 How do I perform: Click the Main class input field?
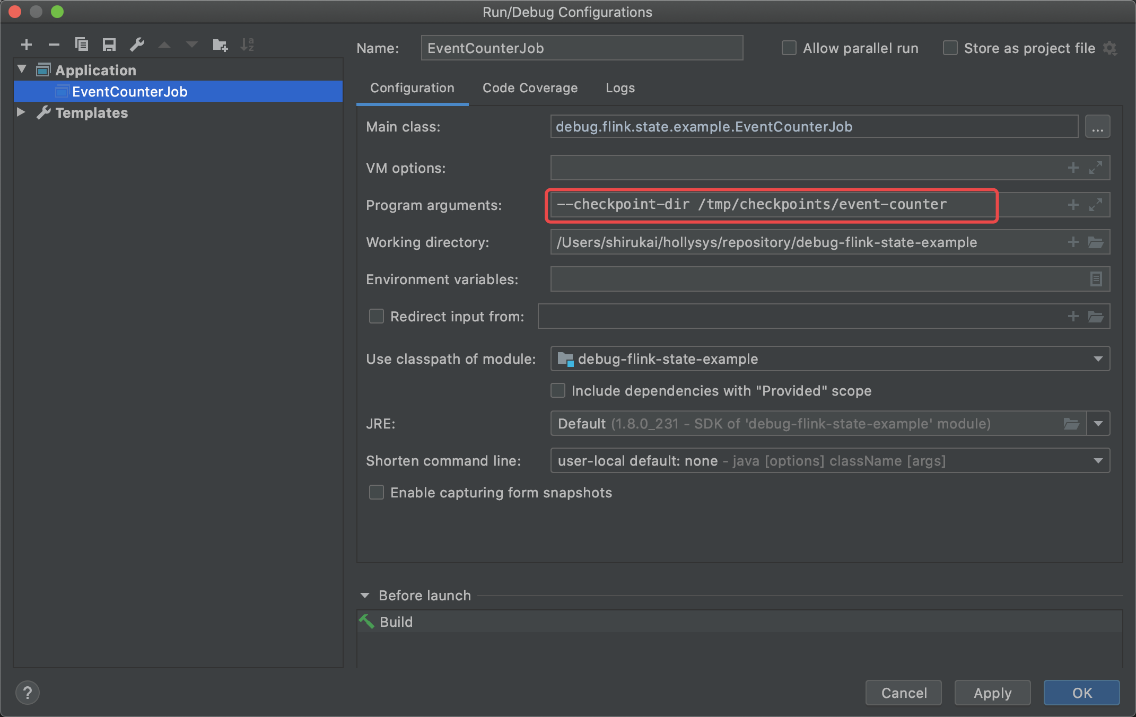tap(814, 127)
